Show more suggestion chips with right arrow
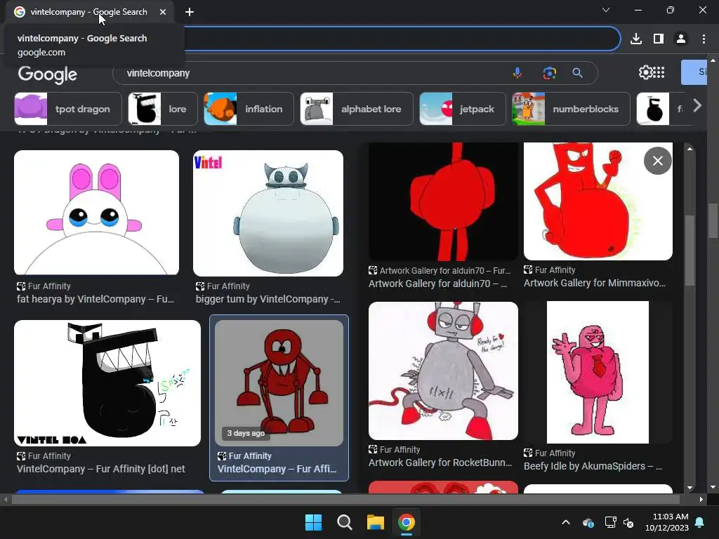The image size is (719, 539). (697, 106)
